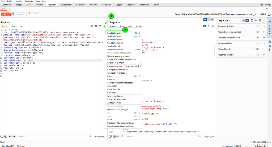Choose Send to Intruder menu item

coord(114,33)
